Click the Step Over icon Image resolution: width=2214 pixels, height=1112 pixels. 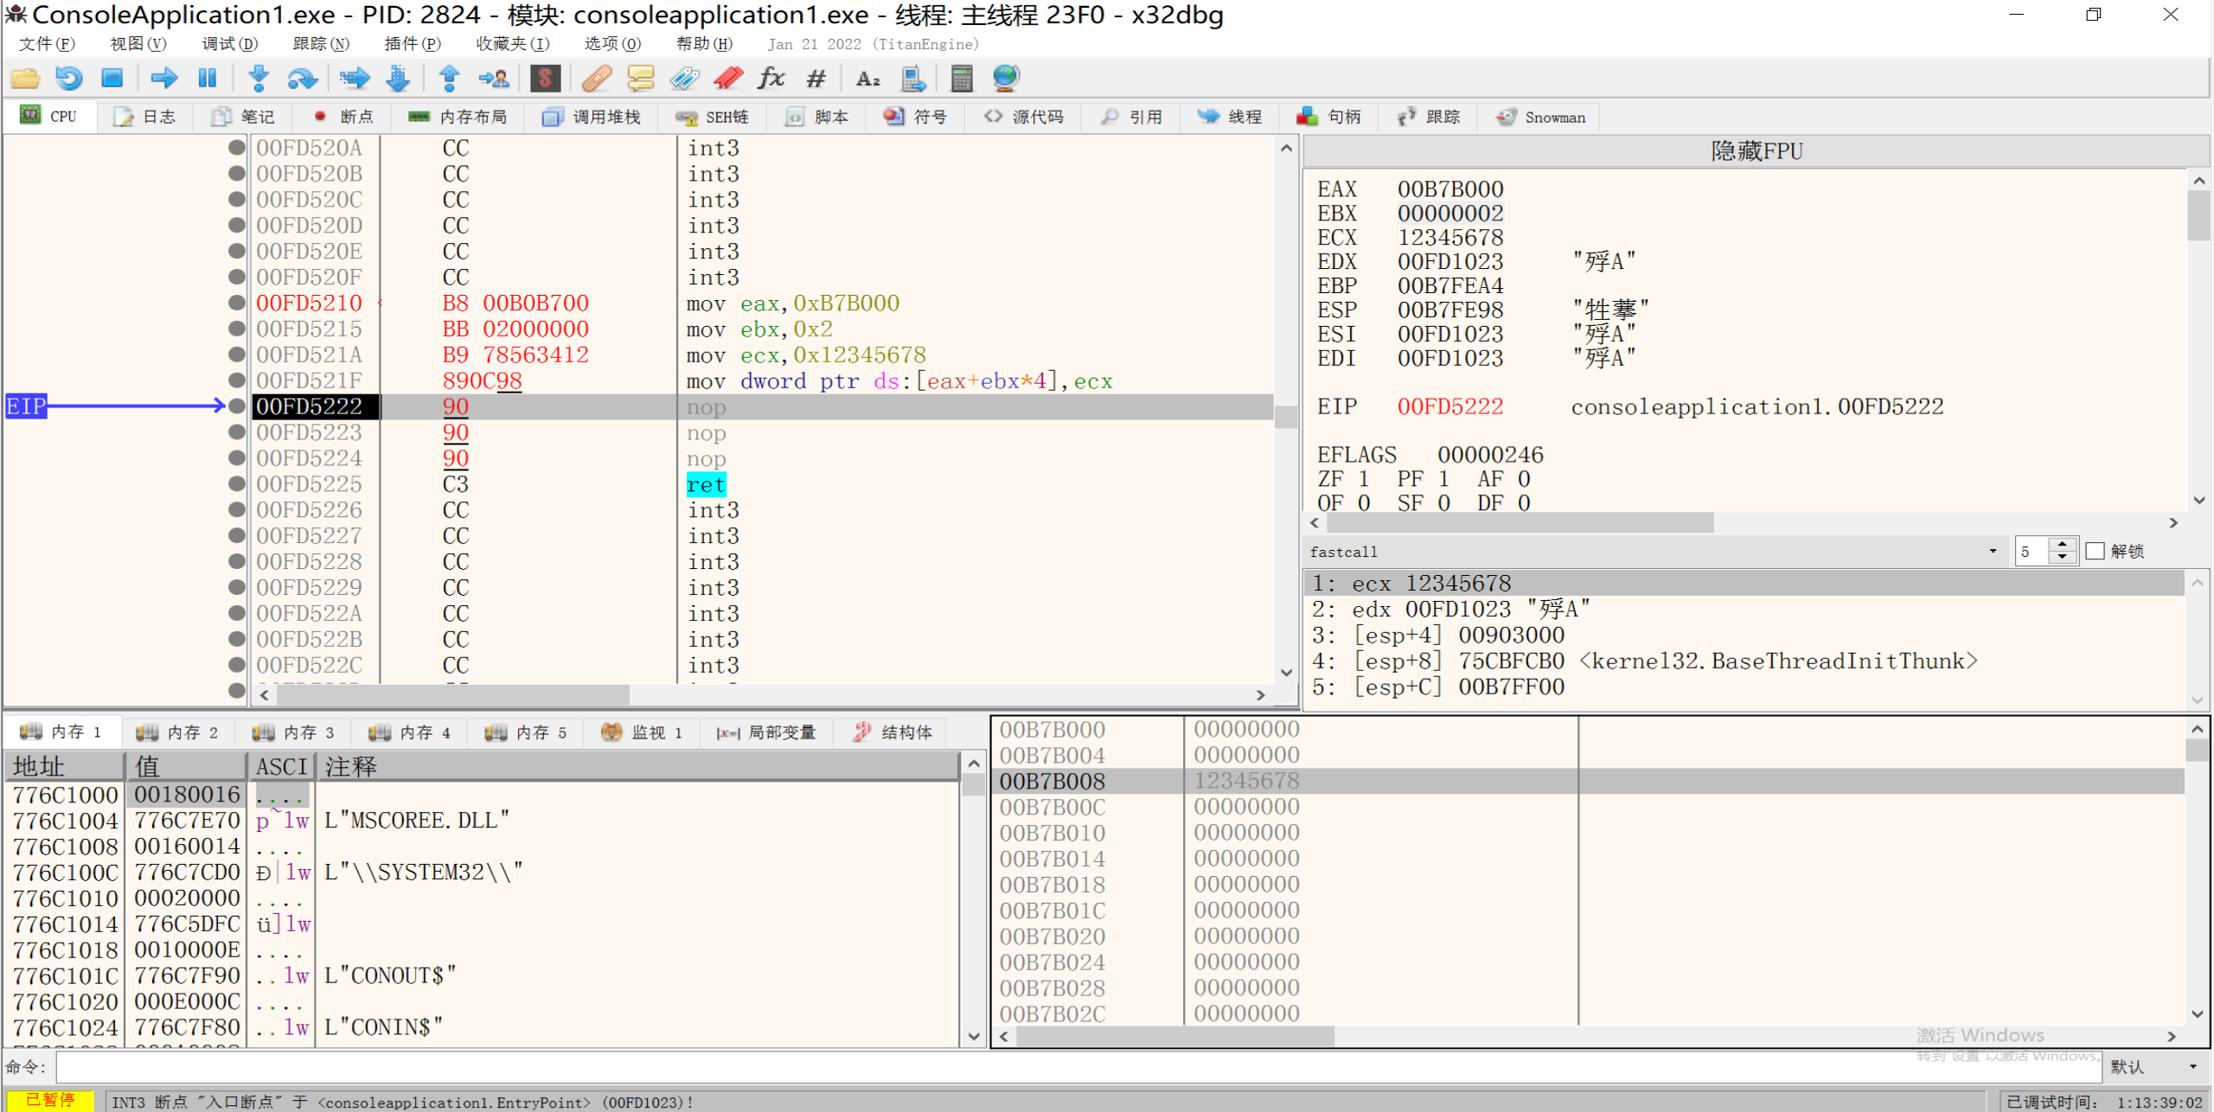coord(302,79)
